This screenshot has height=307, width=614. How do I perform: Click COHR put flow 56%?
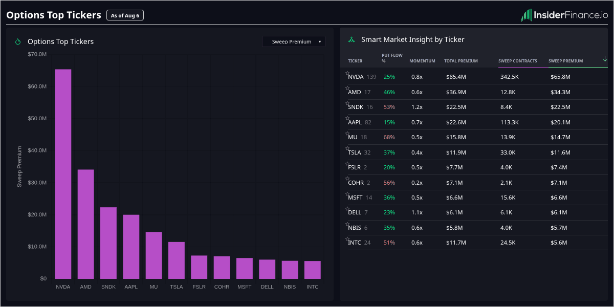click(389, 182)
